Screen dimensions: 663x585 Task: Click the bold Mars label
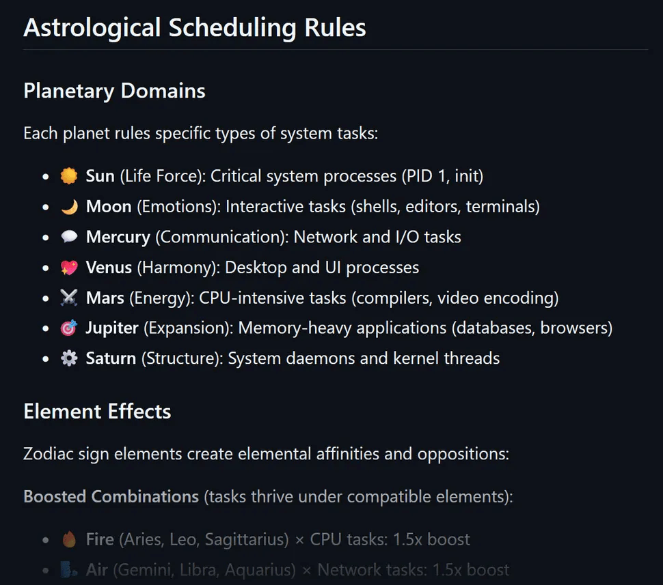coord(105,298)
